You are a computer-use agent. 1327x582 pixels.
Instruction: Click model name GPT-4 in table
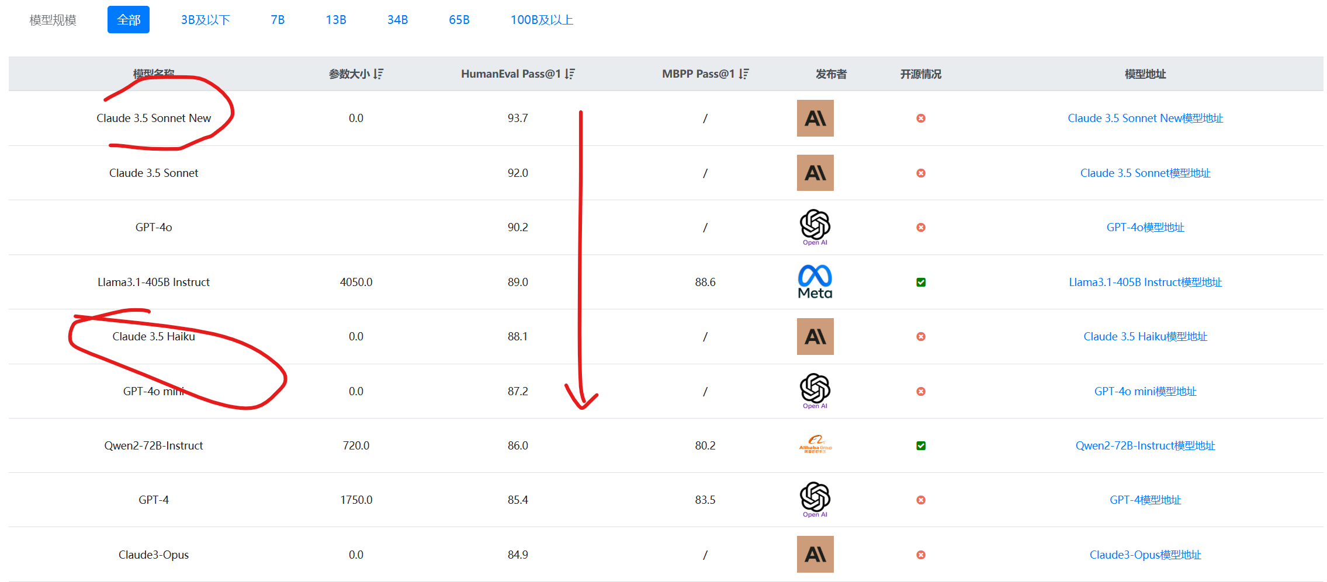pos(154,500)
